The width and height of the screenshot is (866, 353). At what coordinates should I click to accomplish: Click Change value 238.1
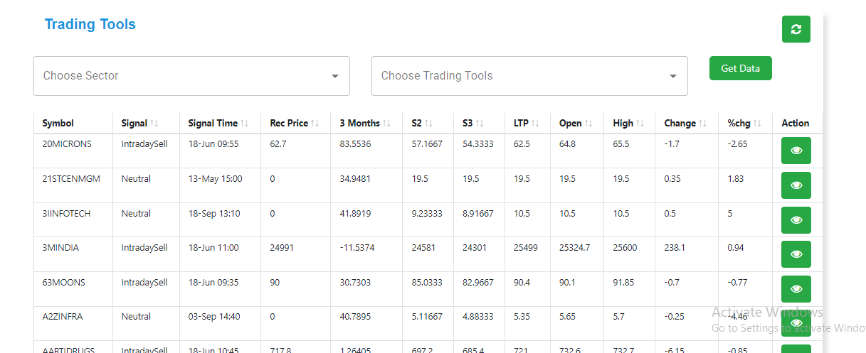coord(675,248)
